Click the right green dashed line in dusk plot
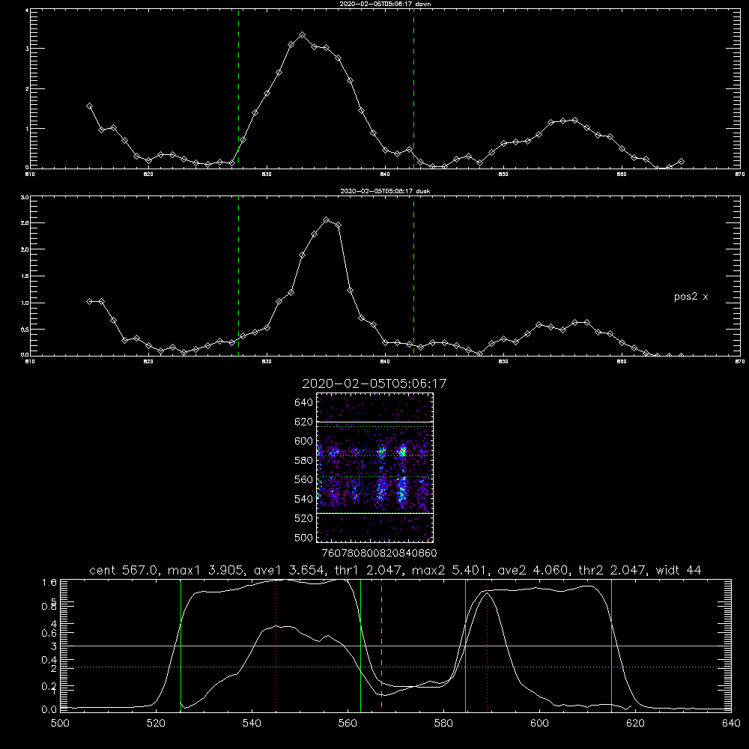Image resolution: width=749 pixels, height=749 pixels. (413, 276)
